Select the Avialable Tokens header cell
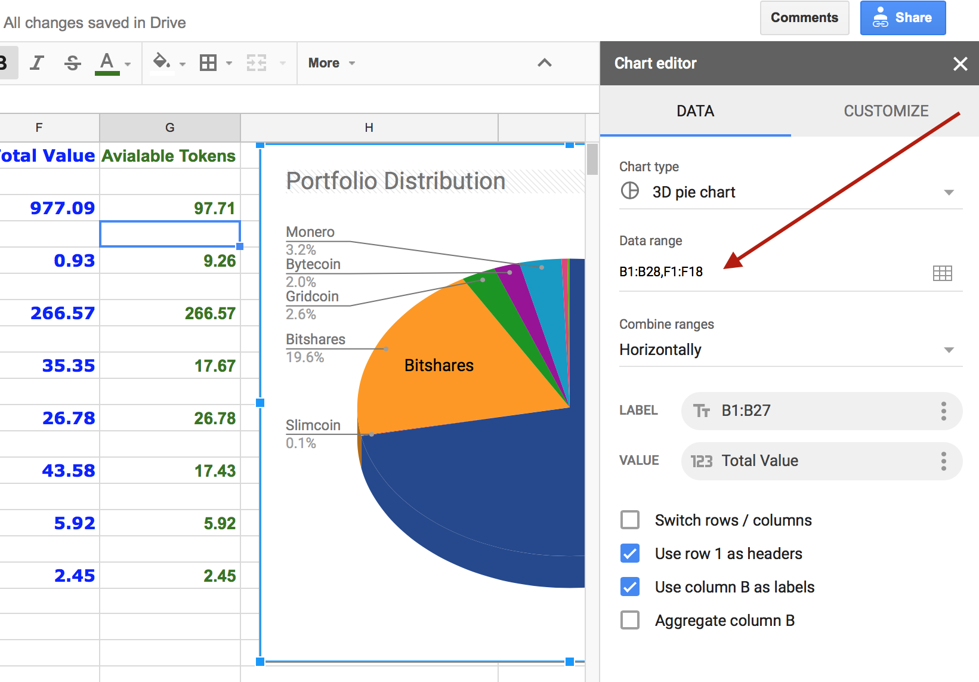 170,156
